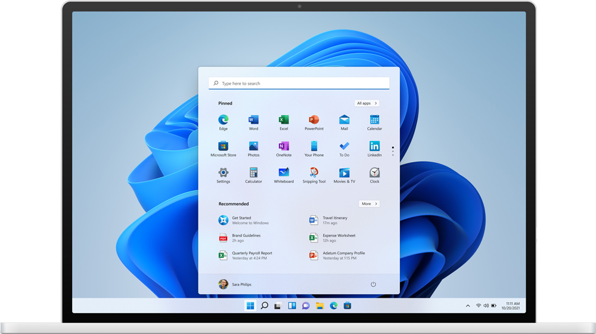Open the OneNote app
596x334 pixels.
point(284,149)
